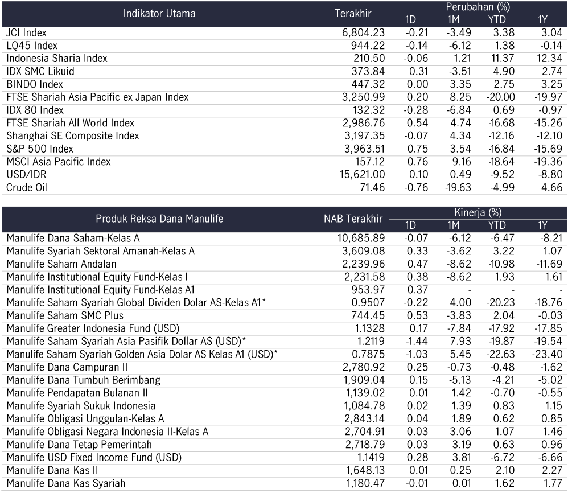
Task: Select Manulife Pendapatan Bulanan II
Action: coord(77,393)
